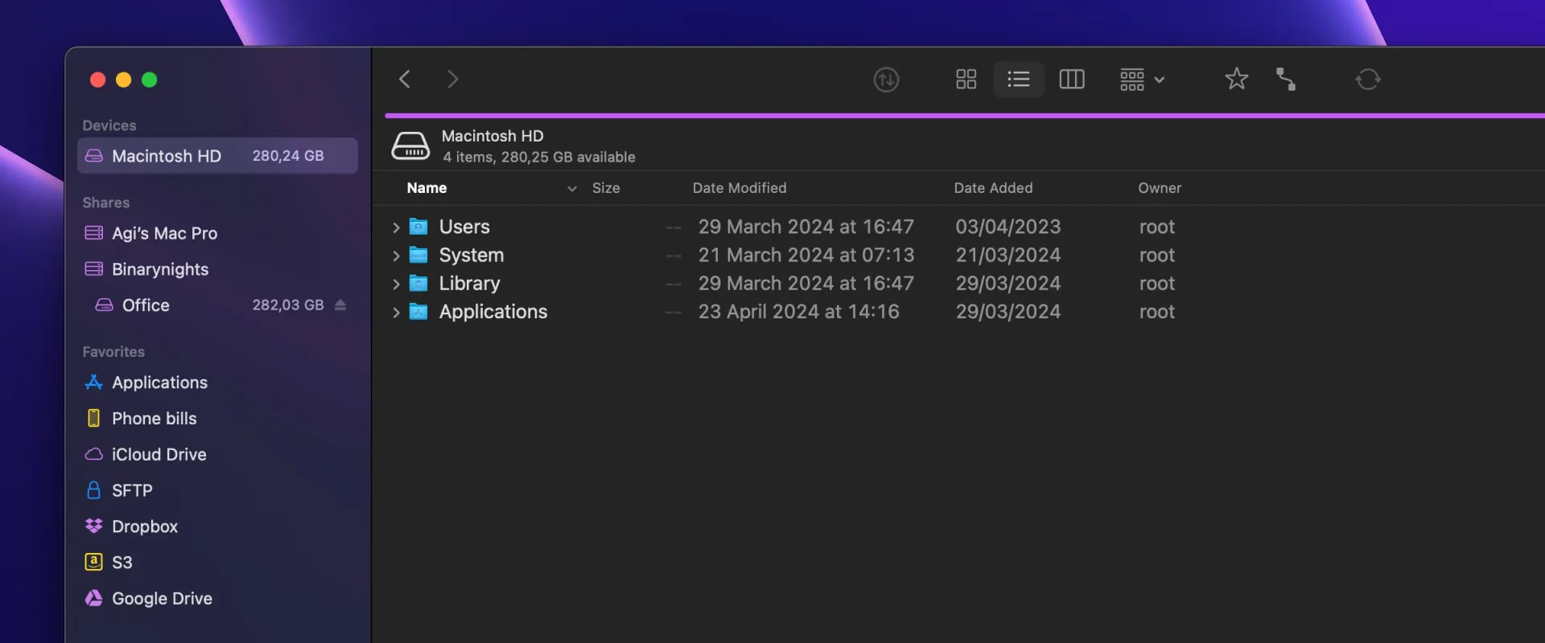Click '21/03/2024' date added
Image resolution: width=1545 pixels, height=643 pixels.
point(1008,255)
